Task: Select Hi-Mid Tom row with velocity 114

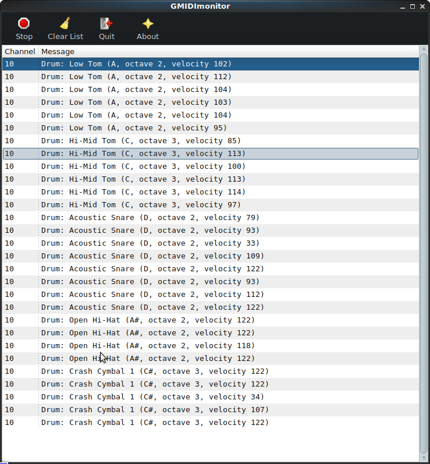Action: coord(211,192)
